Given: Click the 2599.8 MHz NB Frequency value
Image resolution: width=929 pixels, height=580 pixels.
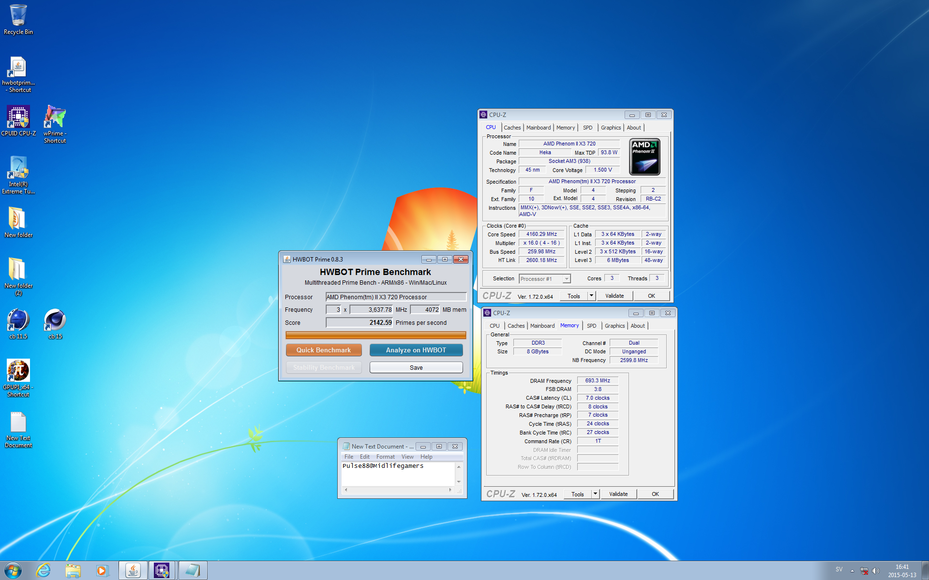Looking at the screenshot, I should coord(634,360).
